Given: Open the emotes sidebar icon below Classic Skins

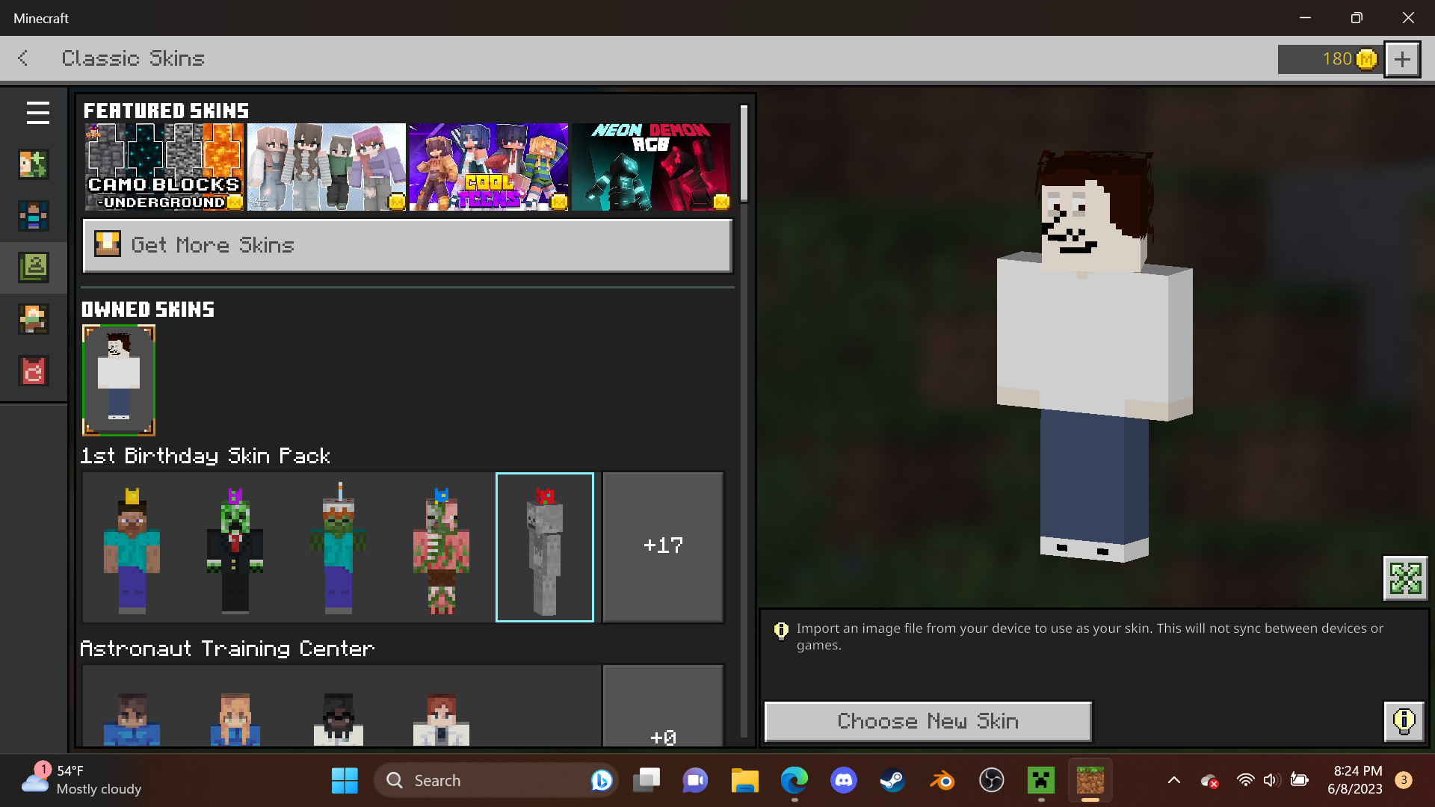Looking at the screenshot, I should click(x=33, y=319).
